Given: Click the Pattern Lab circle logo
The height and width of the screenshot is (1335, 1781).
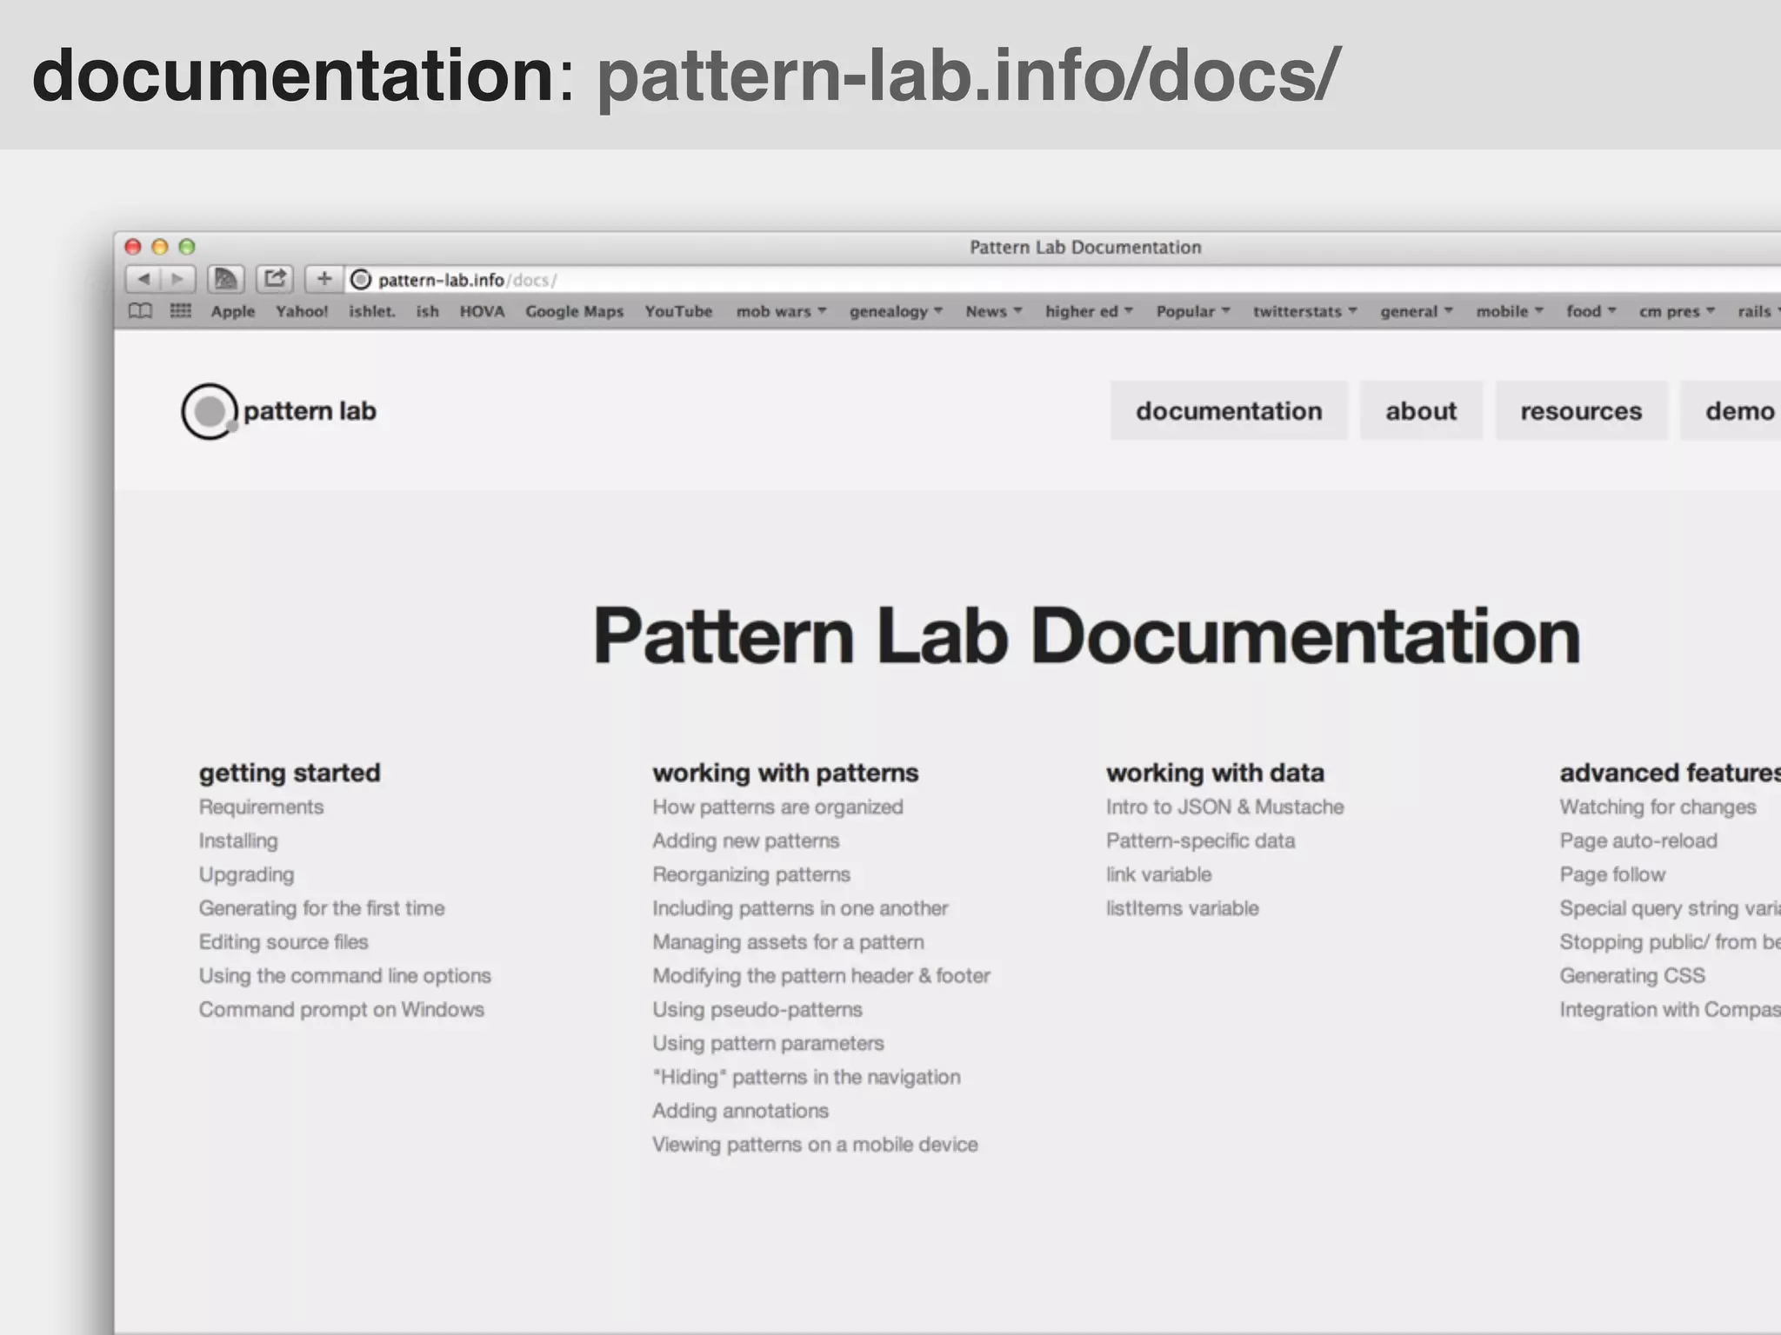Looking at the screenshot, I should pos(210,411).
